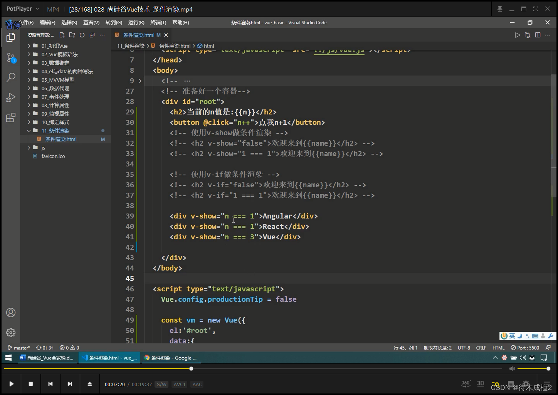This screenshot has height=395, width=558.
Task: Mute PotPlayer using the speaker icon
Action: 512,369
